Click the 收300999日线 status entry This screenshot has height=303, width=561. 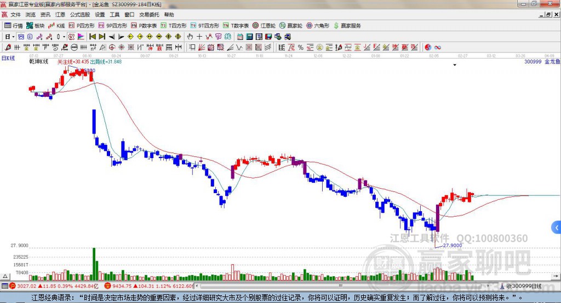[x=521, y=286]
